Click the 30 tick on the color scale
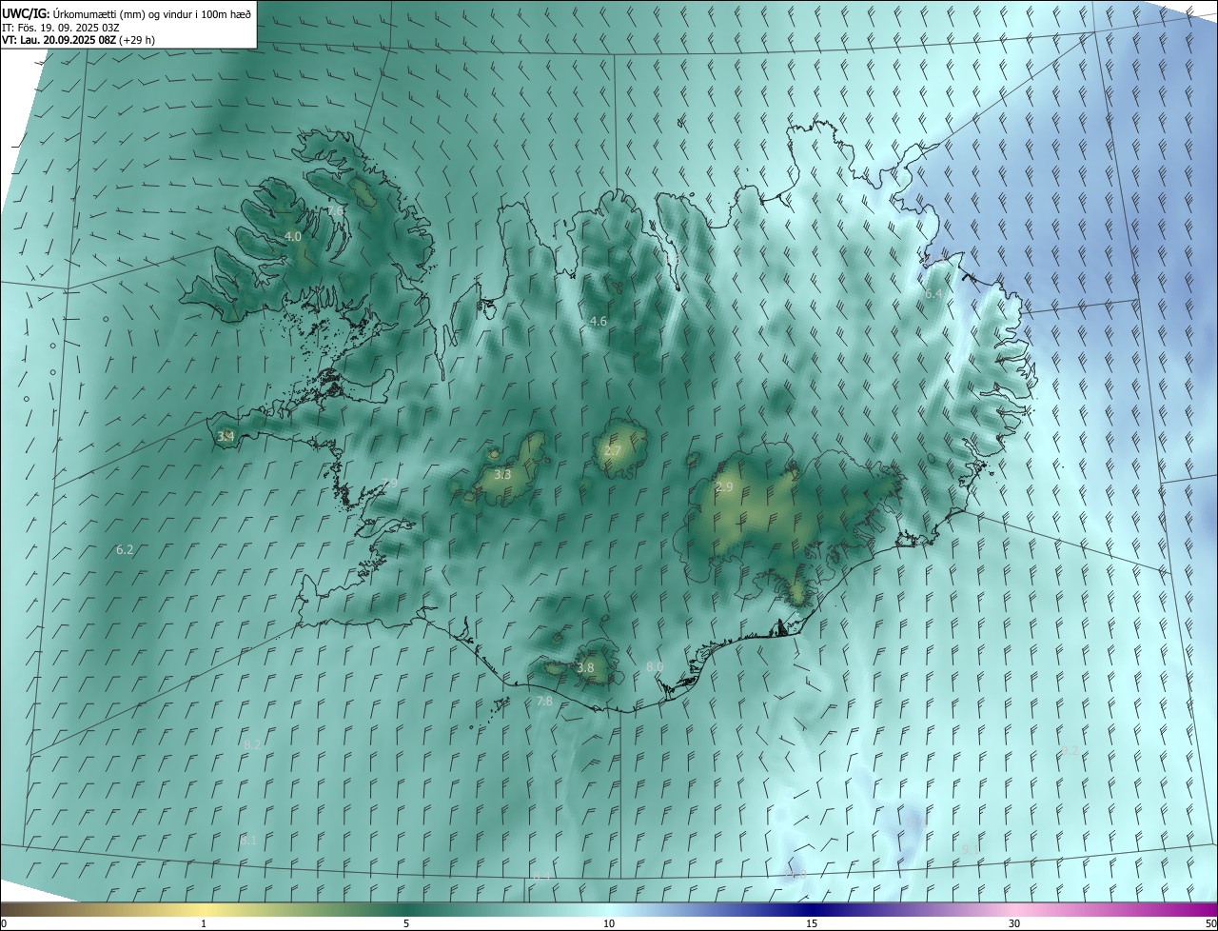This screenshot has height=931, width=1218. coord(1014,923)
